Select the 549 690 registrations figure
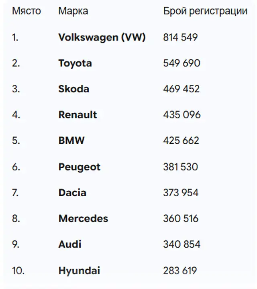 coord(182,63)
